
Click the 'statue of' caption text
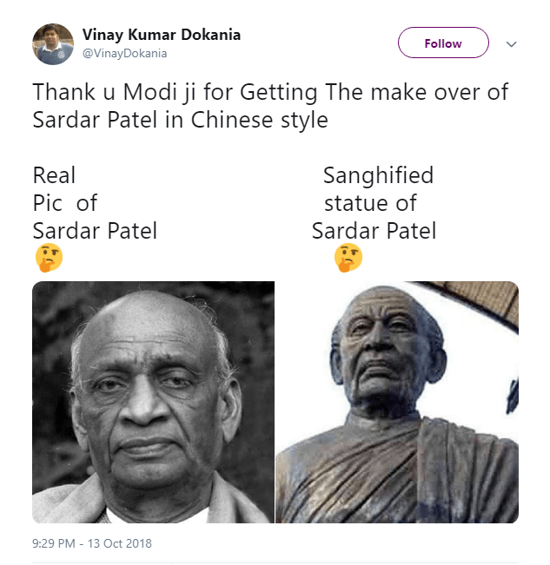370,203
